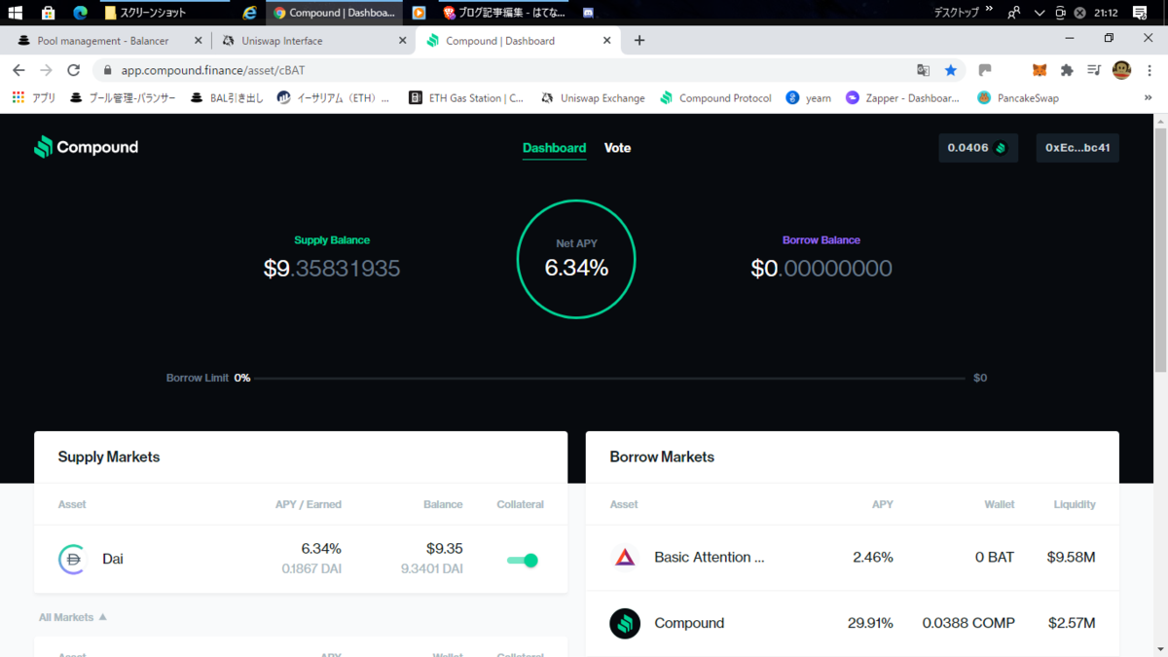Open the Compound borrow market row icon
The image size is (1168, 657).
pos(625,623)
